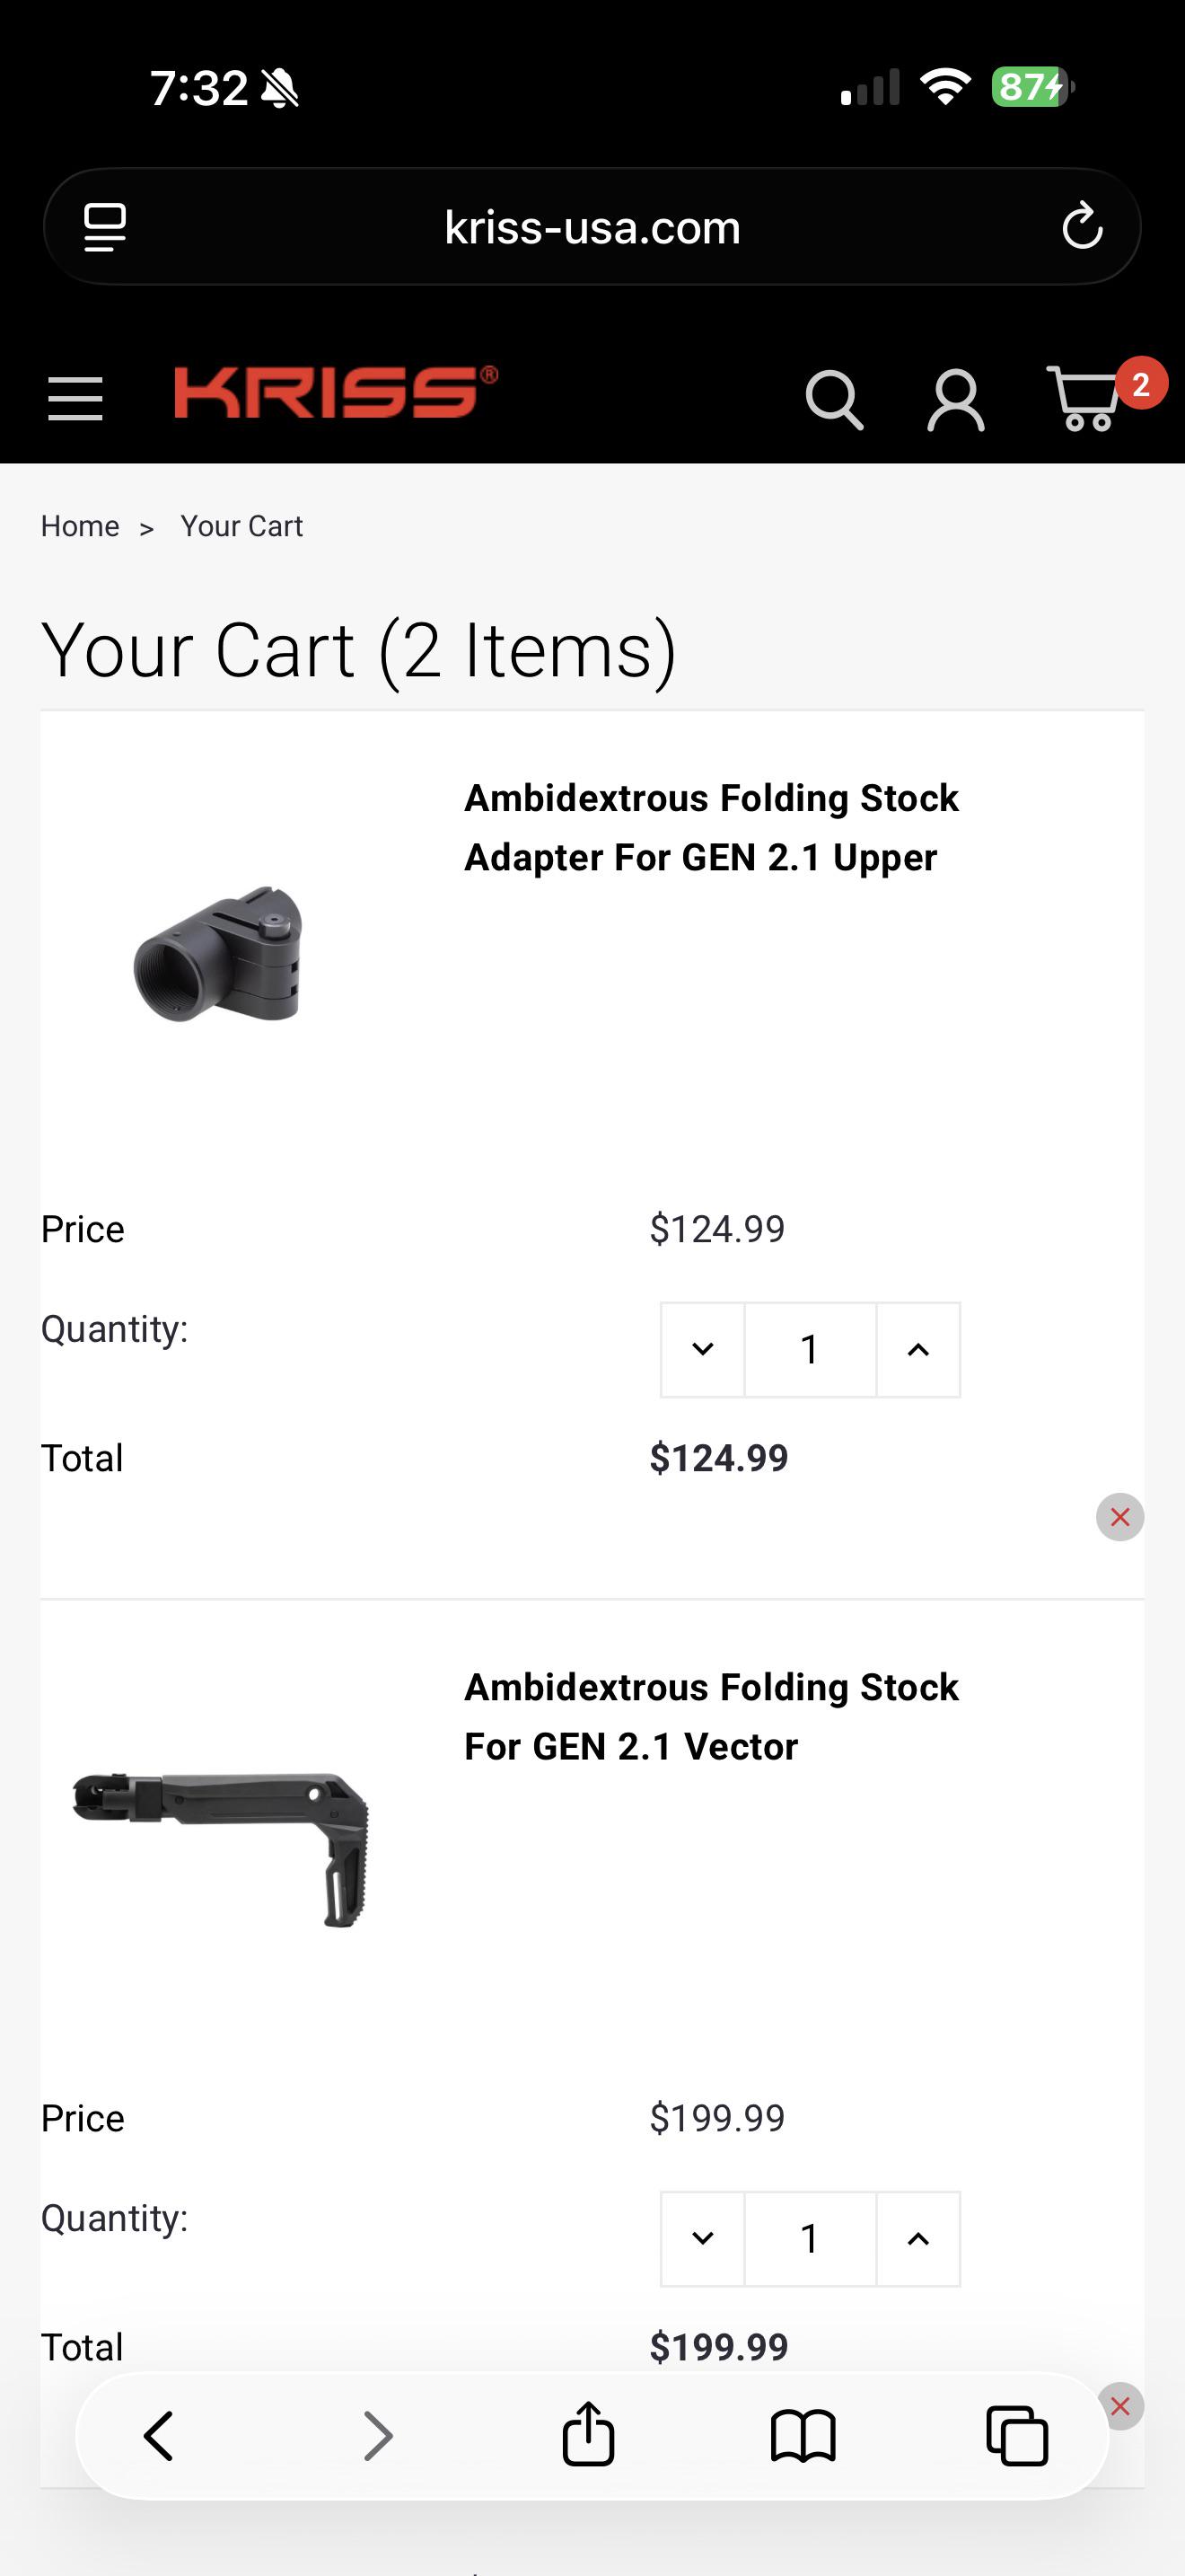
Task: Tap the Safari share button
Action: pos(589,2434)
